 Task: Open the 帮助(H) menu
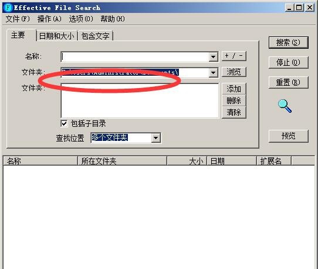point(113,19)
